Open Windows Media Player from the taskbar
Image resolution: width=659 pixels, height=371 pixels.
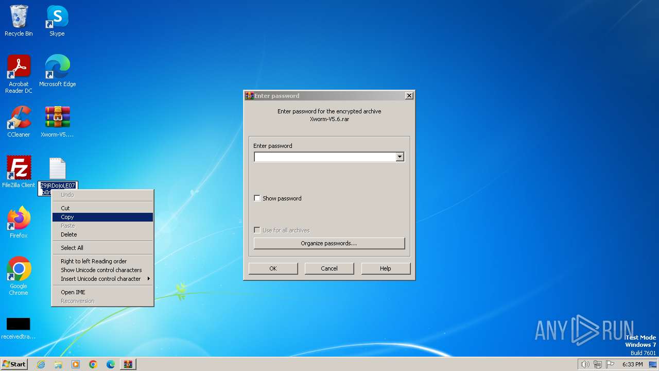pos(76,364)
